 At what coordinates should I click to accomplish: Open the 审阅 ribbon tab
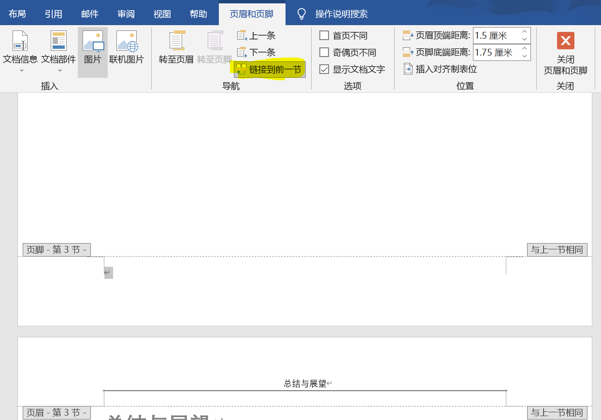pyautogui.click(x=126, y=14)
